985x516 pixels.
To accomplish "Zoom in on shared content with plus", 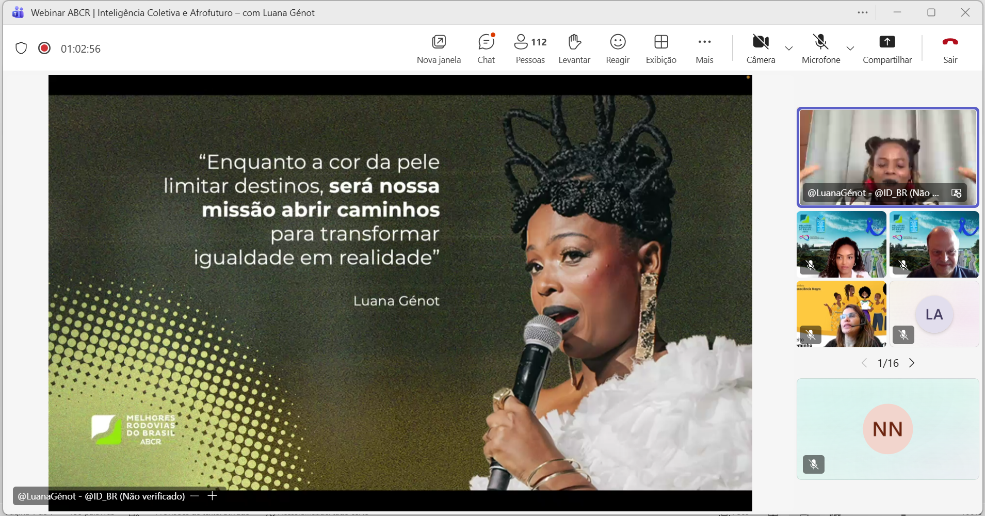I will 212,496.
